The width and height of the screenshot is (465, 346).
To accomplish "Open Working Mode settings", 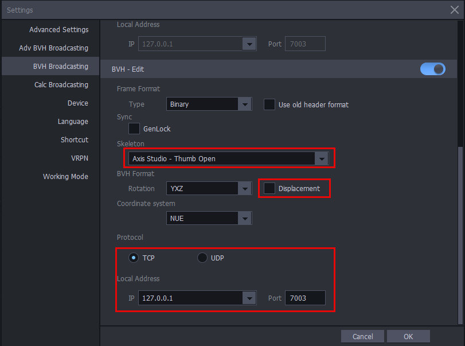I will 65,177.
